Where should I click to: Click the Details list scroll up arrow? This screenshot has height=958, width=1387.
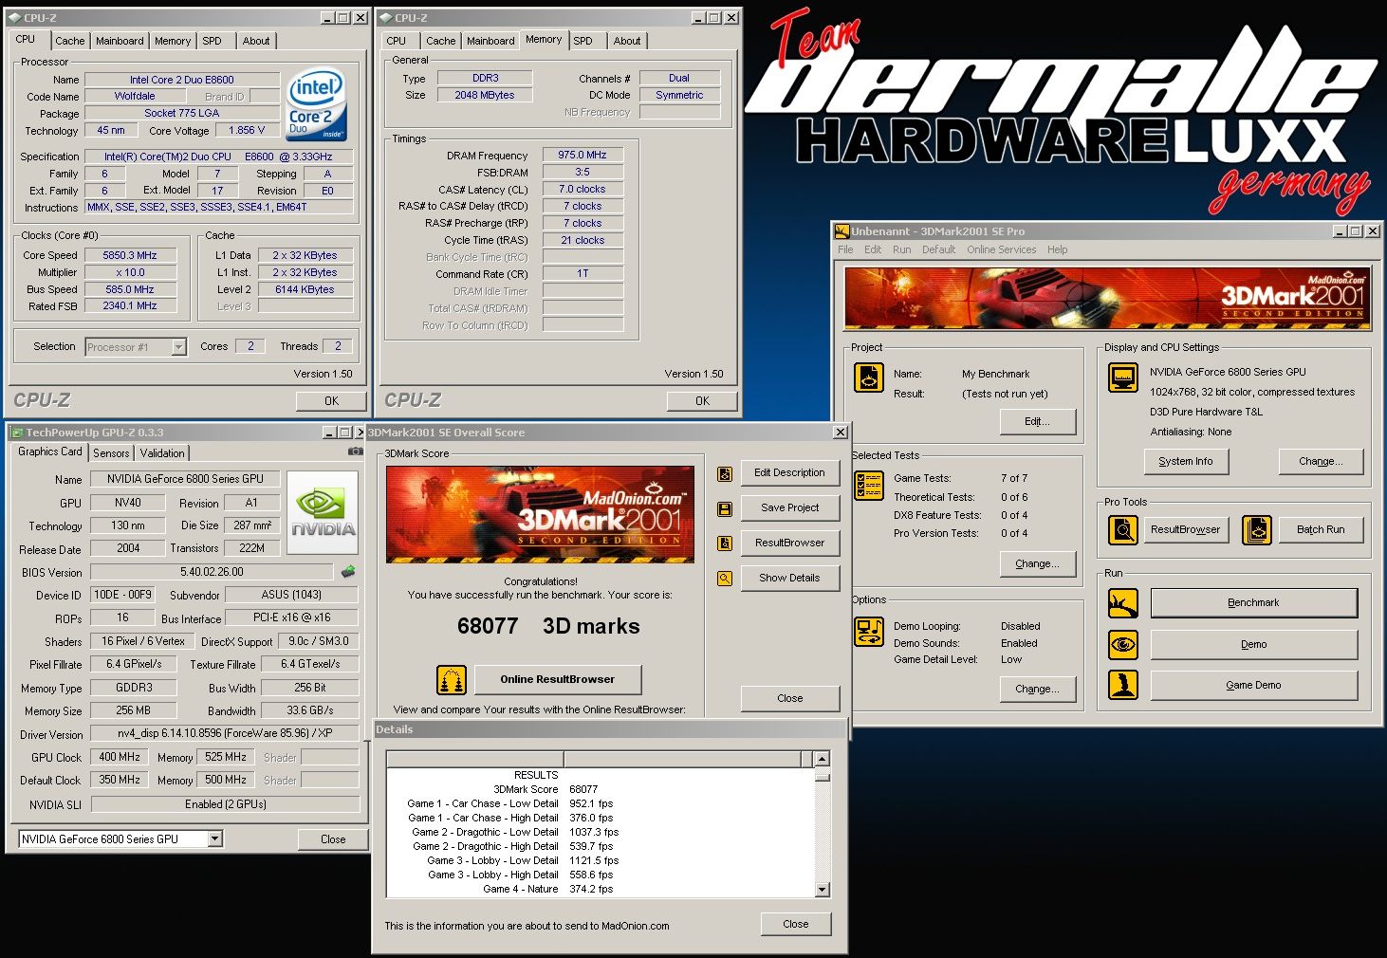tap(822, 759)
